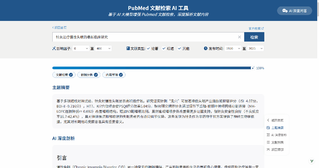Click the checkmark icon on 数据分析 pill
The height and width of the screenshot is (168, 319).
96,75
